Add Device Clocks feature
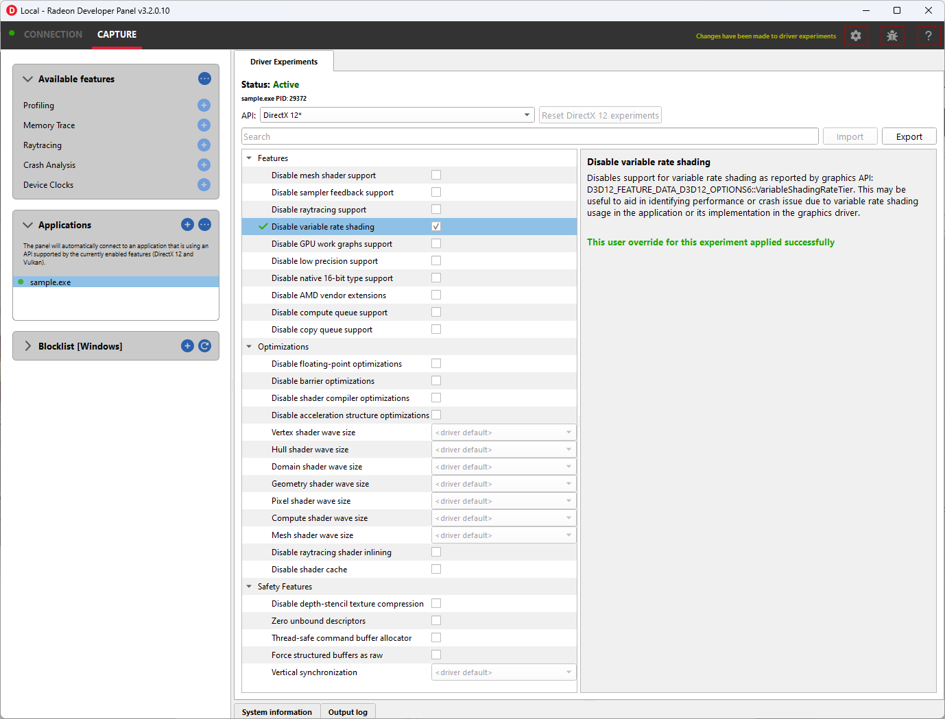This screenshot has height=719, width=945. point(204,184)
